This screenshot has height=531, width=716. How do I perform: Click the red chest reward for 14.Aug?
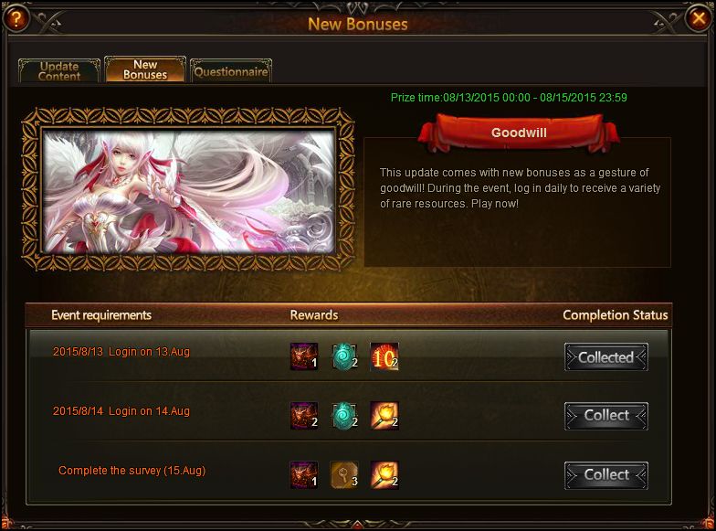coord(304,416)
